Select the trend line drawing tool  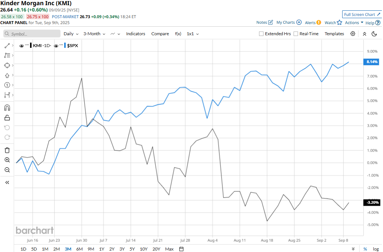click(x=7, y=46)
